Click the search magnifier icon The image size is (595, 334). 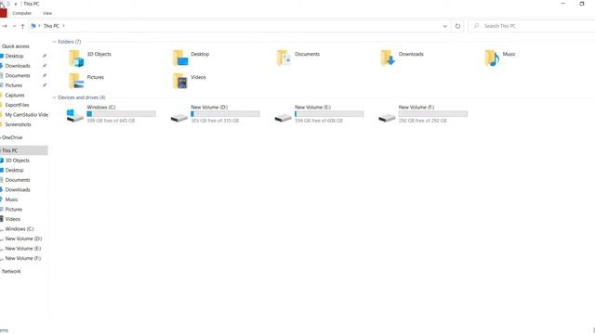pos(476,26)
